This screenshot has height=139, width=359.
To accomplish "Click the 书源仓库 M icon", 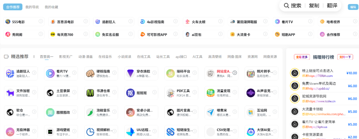I will point(90,93).
